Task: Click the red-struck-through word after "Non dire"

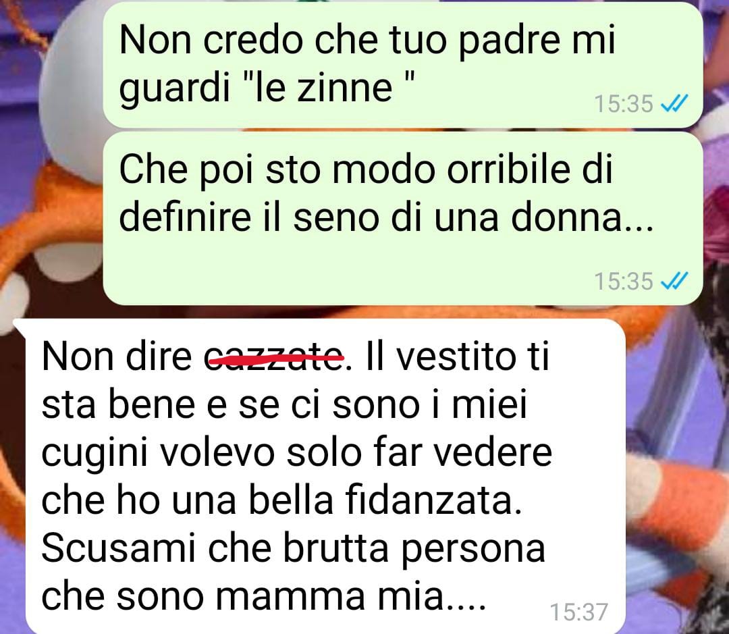Action: (274, 357)
